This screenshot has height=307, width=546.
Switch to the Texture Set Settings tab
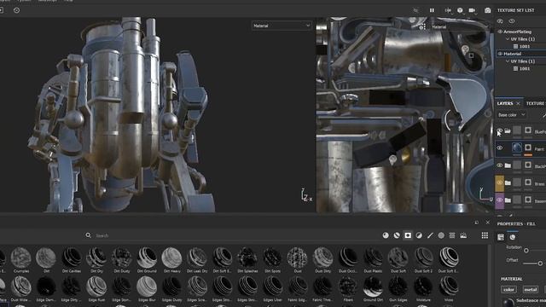[535, 103]
